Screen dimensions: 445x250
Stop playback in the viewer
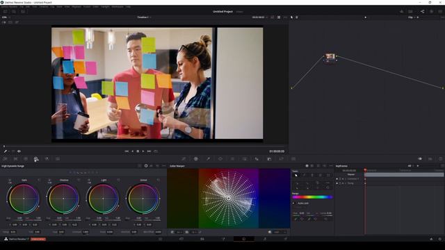[138, 151]
